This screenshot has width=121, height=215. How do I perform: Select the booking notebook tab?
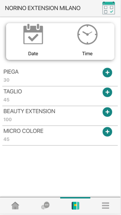(x=76, y=206)
